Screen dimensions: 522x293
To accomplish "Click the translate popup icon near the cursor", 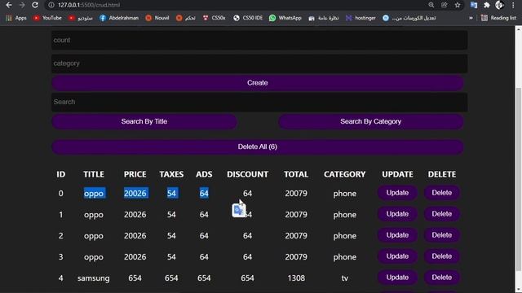I will (x=238, y=210).
